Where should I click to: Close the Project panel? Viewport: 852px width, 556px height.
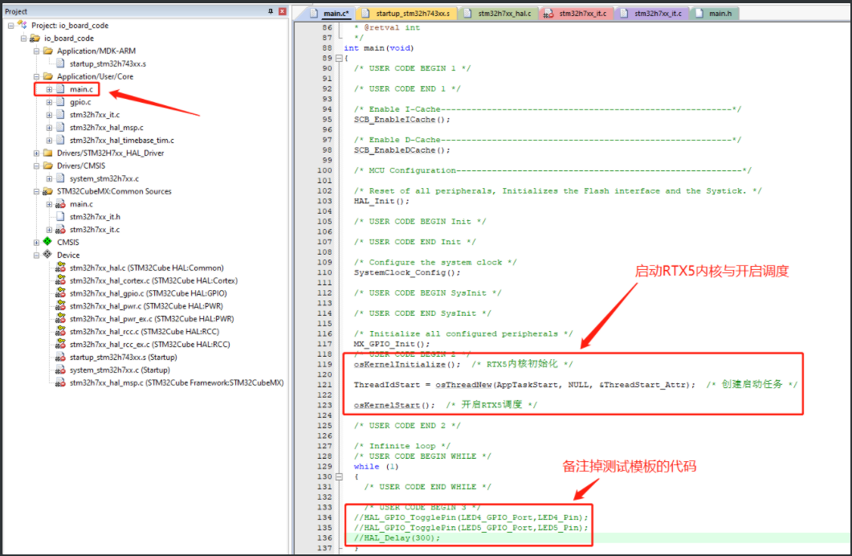point(281,11)
